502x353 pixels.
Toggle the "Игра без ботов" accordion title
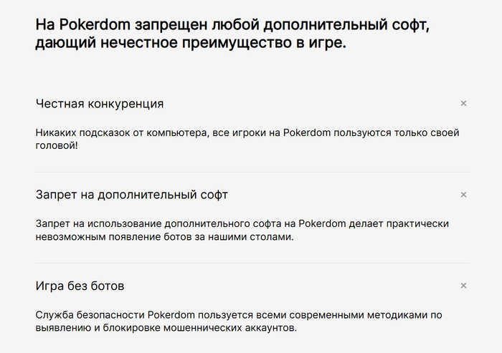(x=80, y=286)
